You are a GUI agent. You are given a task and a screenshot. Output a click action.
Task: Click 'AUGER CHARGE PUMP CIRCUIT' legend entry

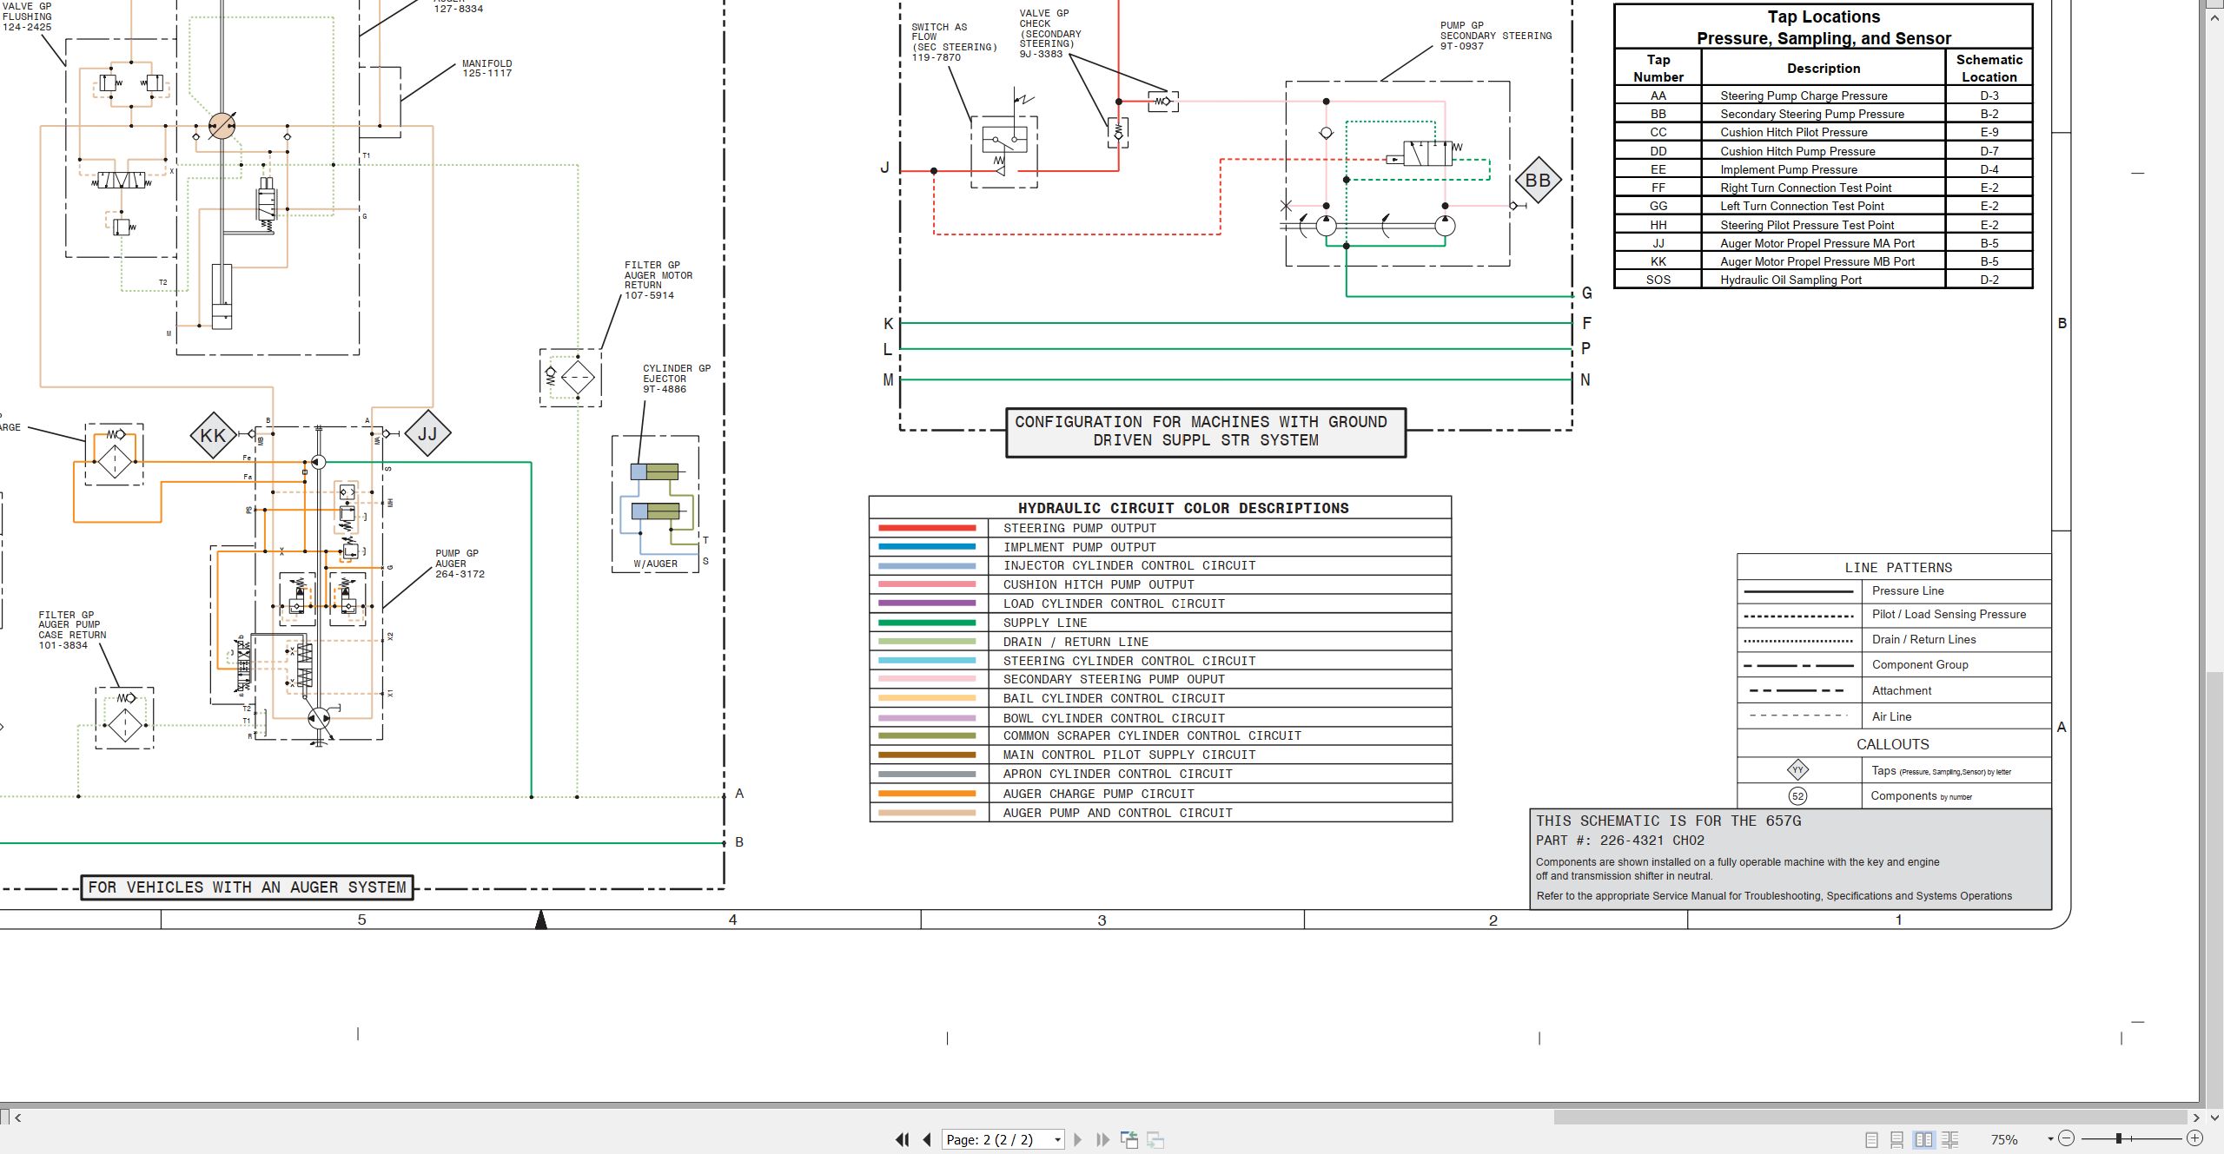tap(1098, 794)
